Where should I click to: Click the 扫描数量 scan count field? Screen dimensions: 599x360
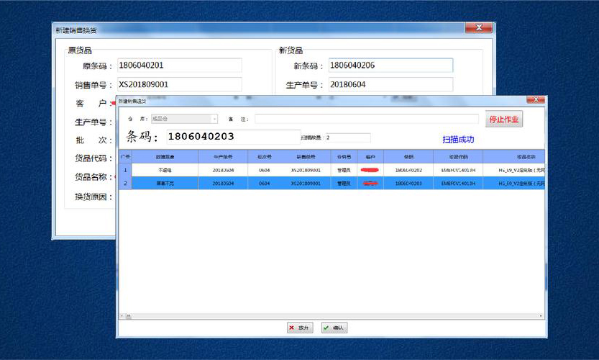point(347,138)
